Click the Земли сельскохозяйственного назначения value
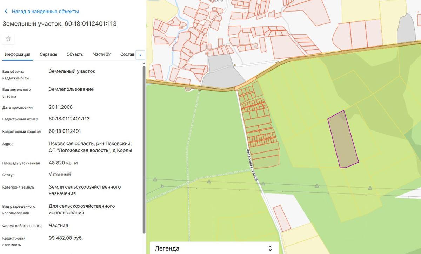421x254 pixels. coord(85,190)
